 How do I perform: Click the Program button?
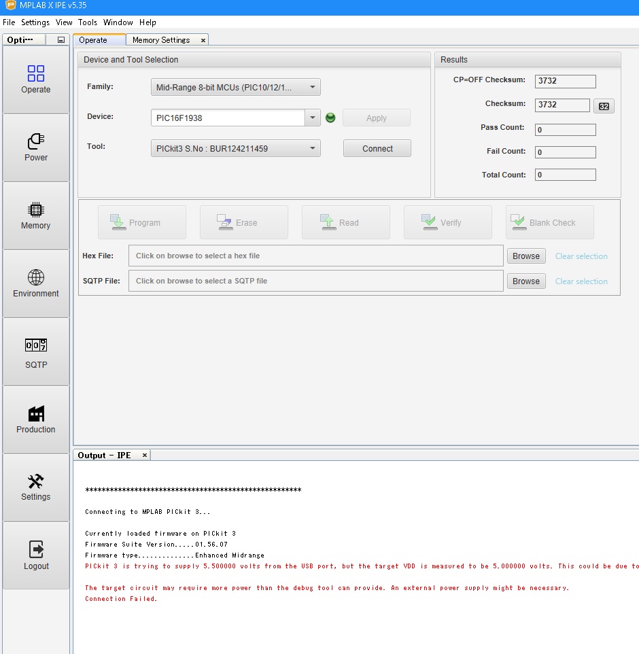[x=142, y=222]
